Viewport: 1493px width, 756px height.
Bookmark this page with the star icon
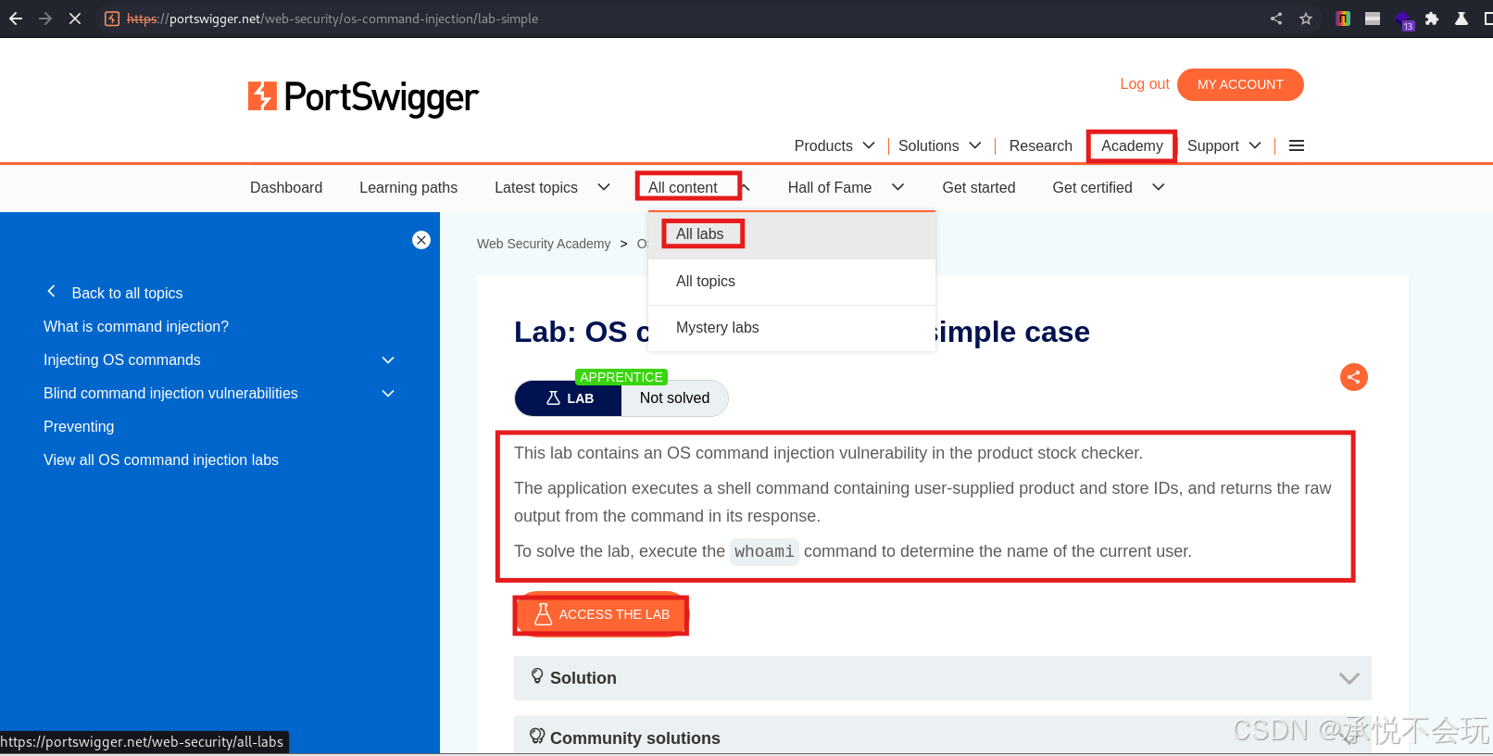coord(1306,19)
